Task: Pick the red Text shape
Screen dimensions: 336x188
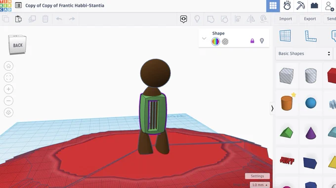Action: pyautogui.click(x=287, y=160)
